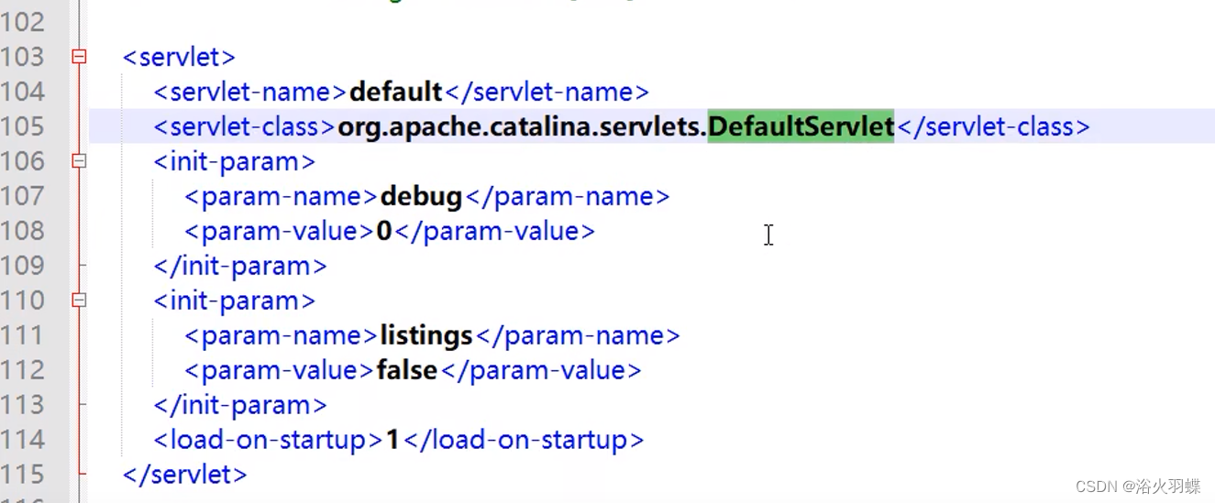Click line number 112 in the margin
The width and height of the screenshot is (1215, 503).
click(x=23, y=370)
